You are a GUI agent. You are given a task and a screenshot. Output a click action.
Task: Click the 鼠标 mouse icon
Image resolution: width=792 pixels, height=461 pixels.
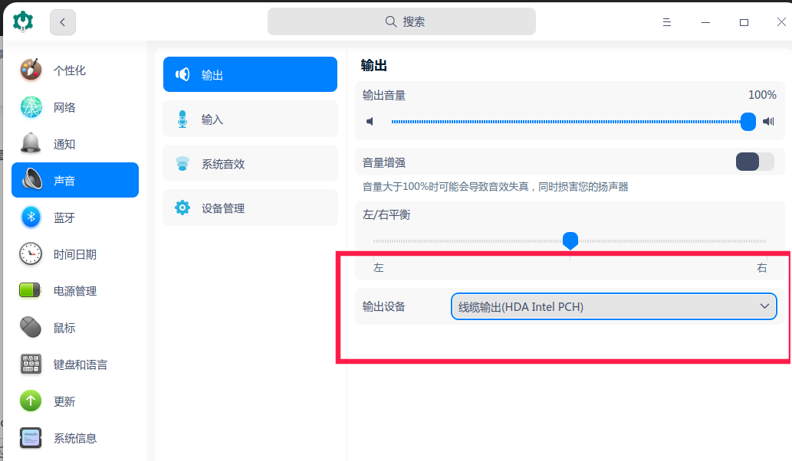[x=31, y=327]
